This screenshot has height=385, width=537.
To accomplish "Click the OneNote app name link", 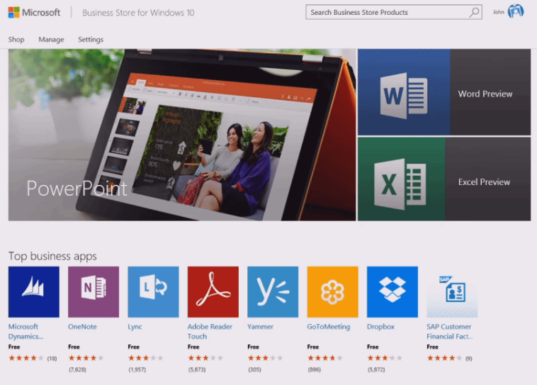I will pos(82,327).
